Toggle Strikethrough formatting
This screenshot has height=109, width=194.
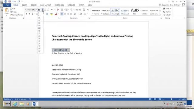coord(37,14)
